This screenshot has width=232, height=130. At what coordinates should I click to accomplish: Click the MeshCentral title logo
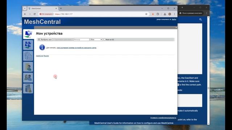(42, 22)
